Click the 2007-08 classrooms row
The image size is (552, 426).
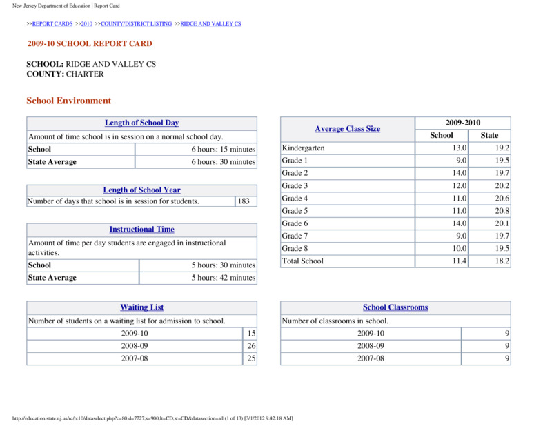click(395, 358)
